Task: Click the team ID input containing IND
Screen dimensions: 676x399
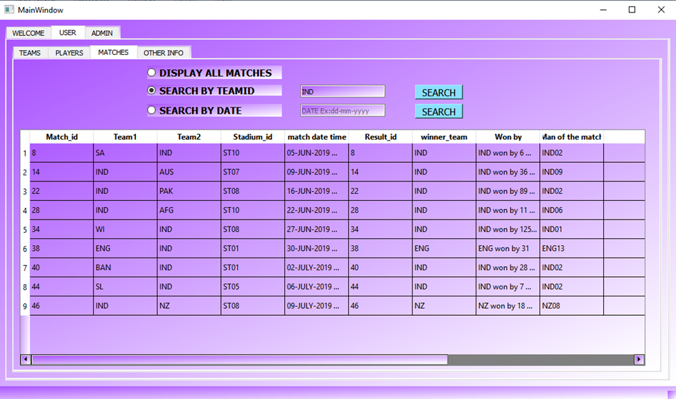Action: (x=342, y=91)
